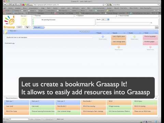Click the icon at the Recommendations panel's right end
The image size is (164, 123).
pos(156,98)
